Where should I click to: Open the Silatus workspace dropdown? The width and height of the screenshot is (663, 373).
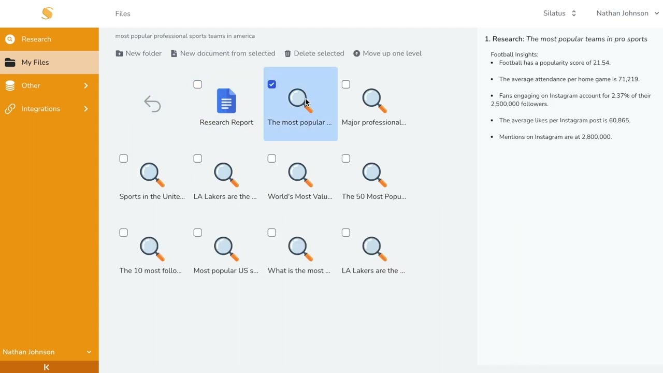[x=559, y=13]
